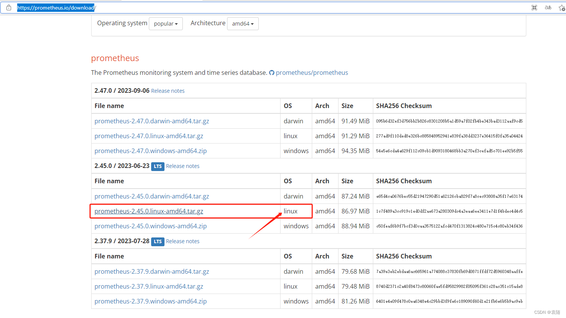Screen dimensions: 566x318
Task: Download prometheus-2.45.0.linux-amd64.tar.gz
Action: [x=149, y=211]
